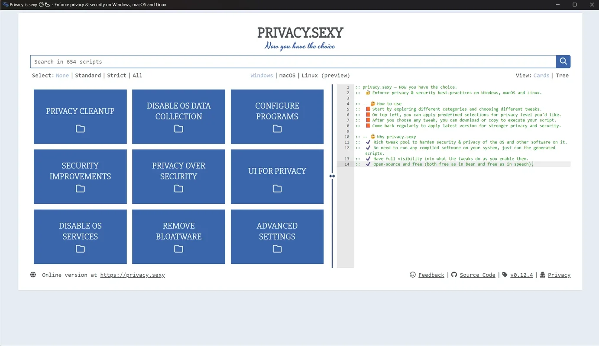This screenshot has height=346, width=599.
Task: Open the Source Code link
Action: click(x=477, y=275)
